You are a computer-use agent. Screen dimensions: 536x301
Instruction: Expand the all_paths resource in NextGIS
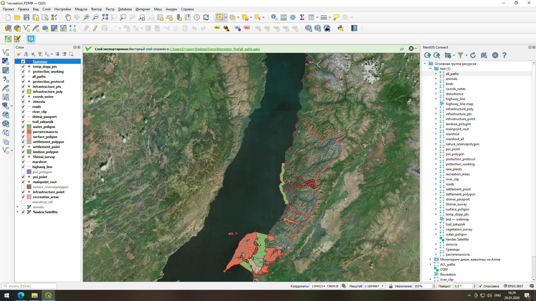tap(436, 74)
